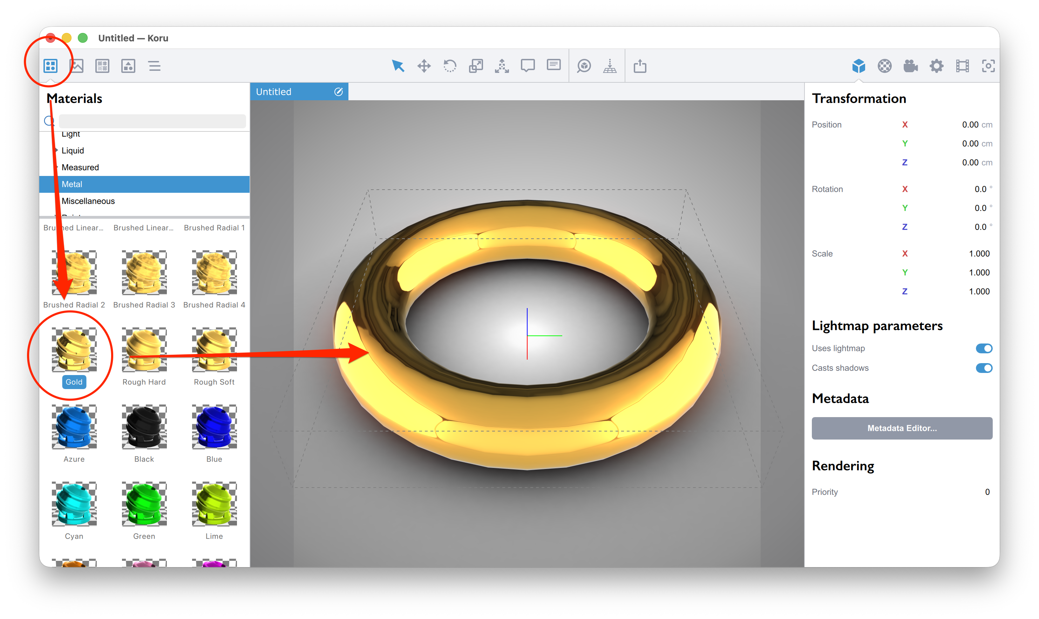
Task: Click the Materials search field
Action: pyautogui.click(x=152, y=121)
